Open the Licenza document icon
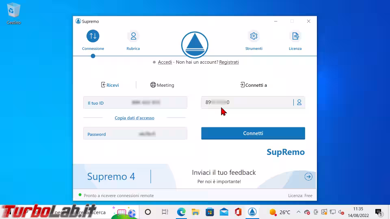 (x=295, y=36)
